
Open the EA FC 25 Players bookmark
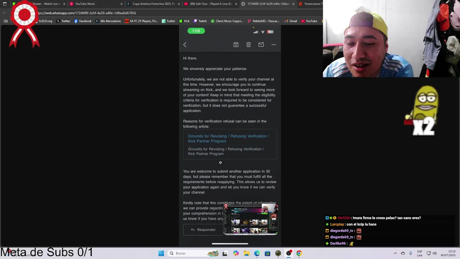click(141, 21)
